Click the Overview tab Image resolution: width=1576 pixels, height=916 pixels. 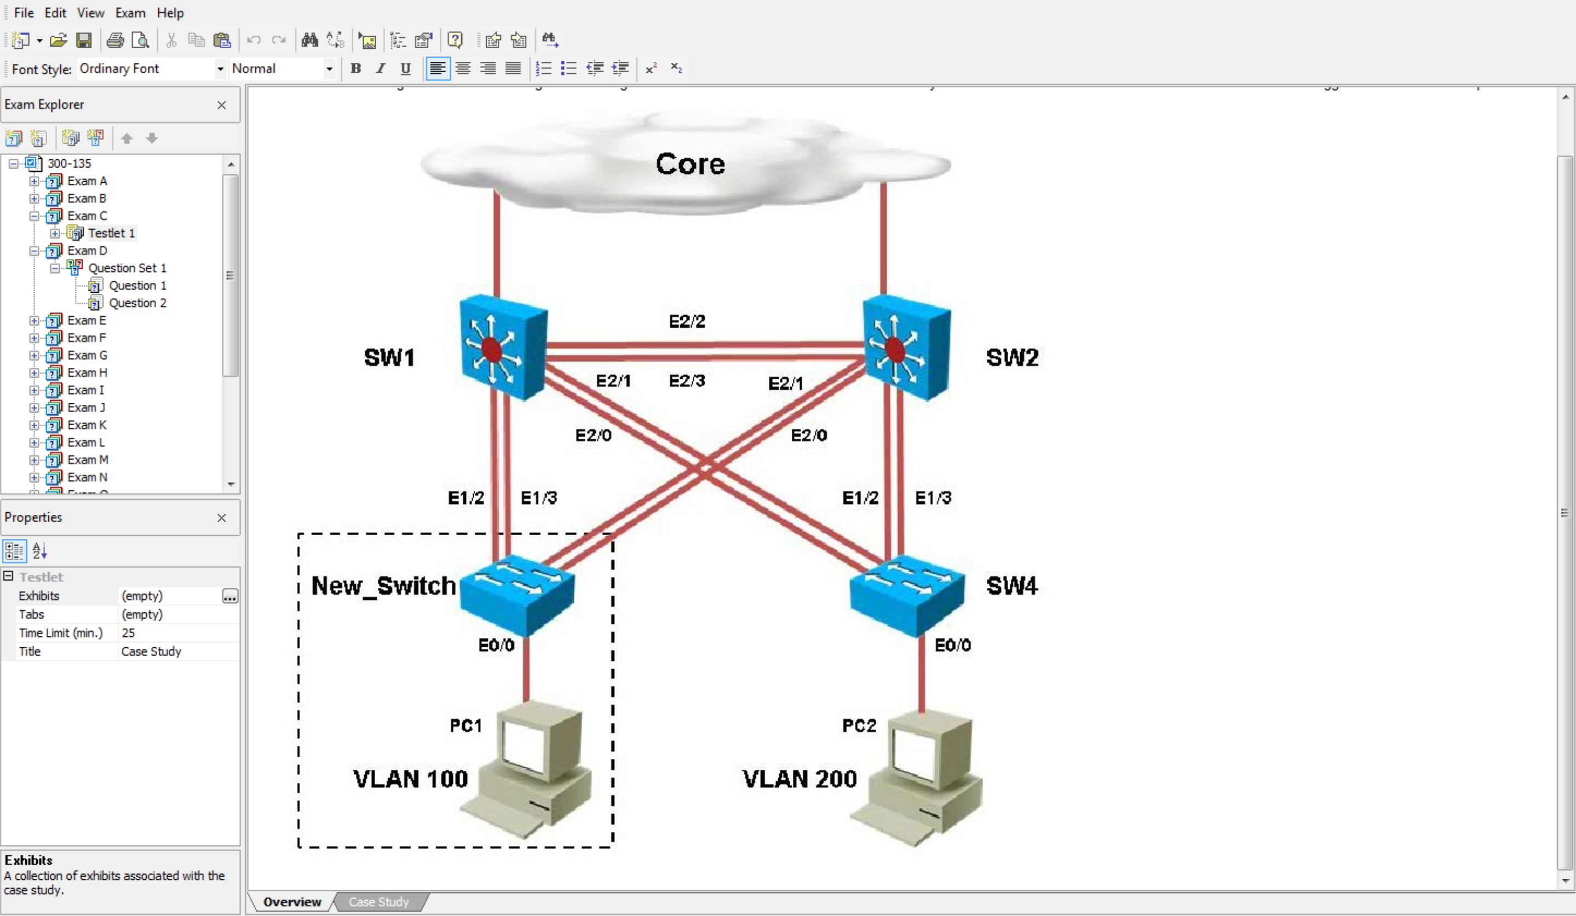click(x=292, y=902)
